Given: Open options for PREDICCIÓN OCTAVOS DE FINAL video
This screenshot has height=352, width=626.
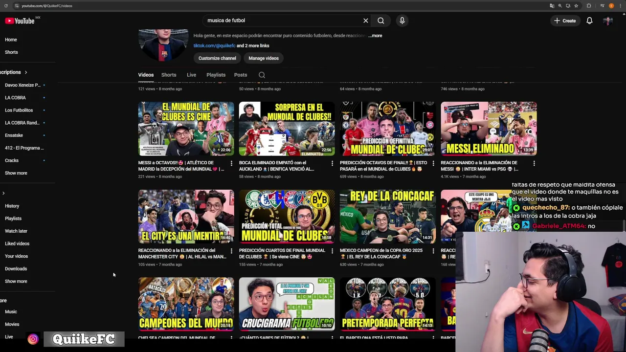Looking at the screenshot, I should click(433, 163).
